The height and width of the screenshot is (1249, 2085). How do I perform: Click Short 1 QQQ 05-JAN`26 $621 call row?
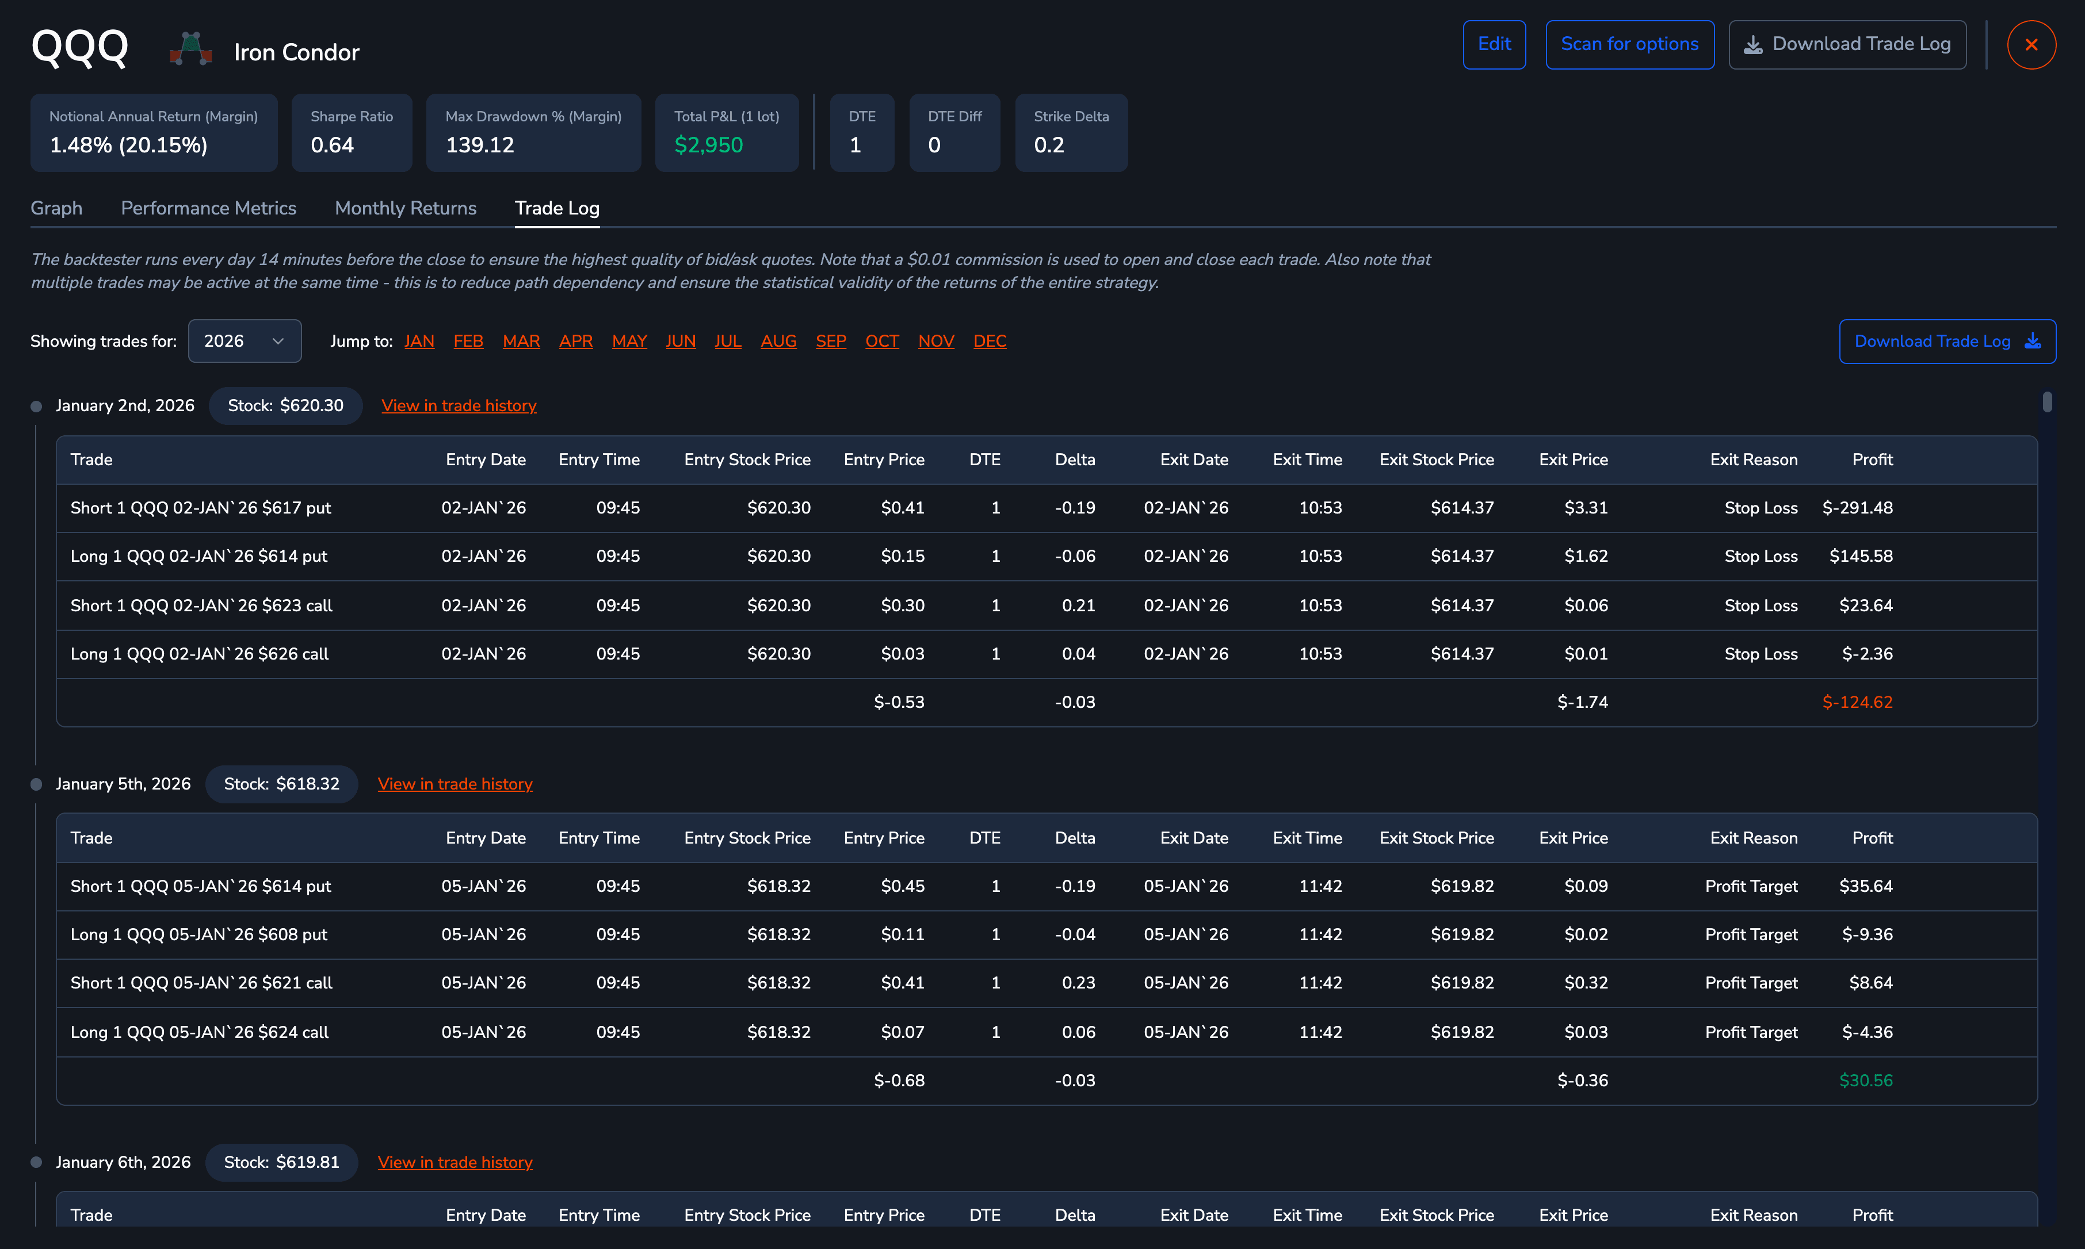[1047, 983]
